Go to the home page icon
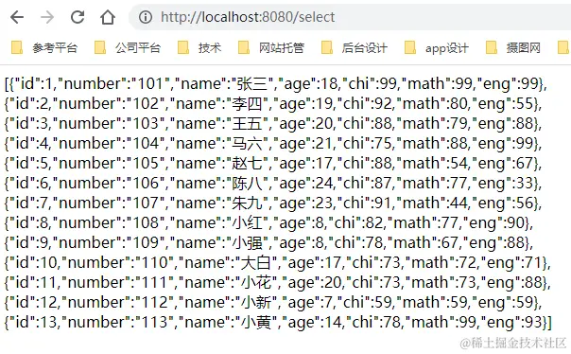Viewport: 571px width, 354px height. pos(108,17)
